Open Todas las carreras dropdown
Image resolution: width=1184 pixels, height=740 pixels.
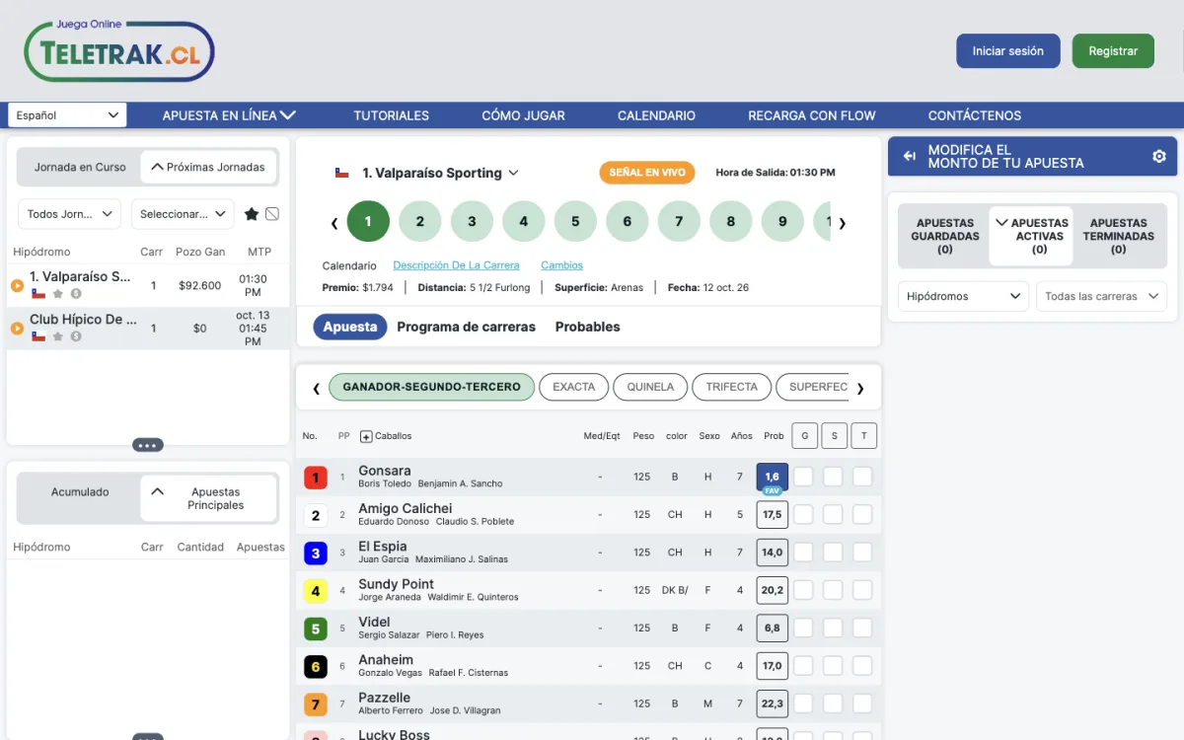tap(1101, 296)
